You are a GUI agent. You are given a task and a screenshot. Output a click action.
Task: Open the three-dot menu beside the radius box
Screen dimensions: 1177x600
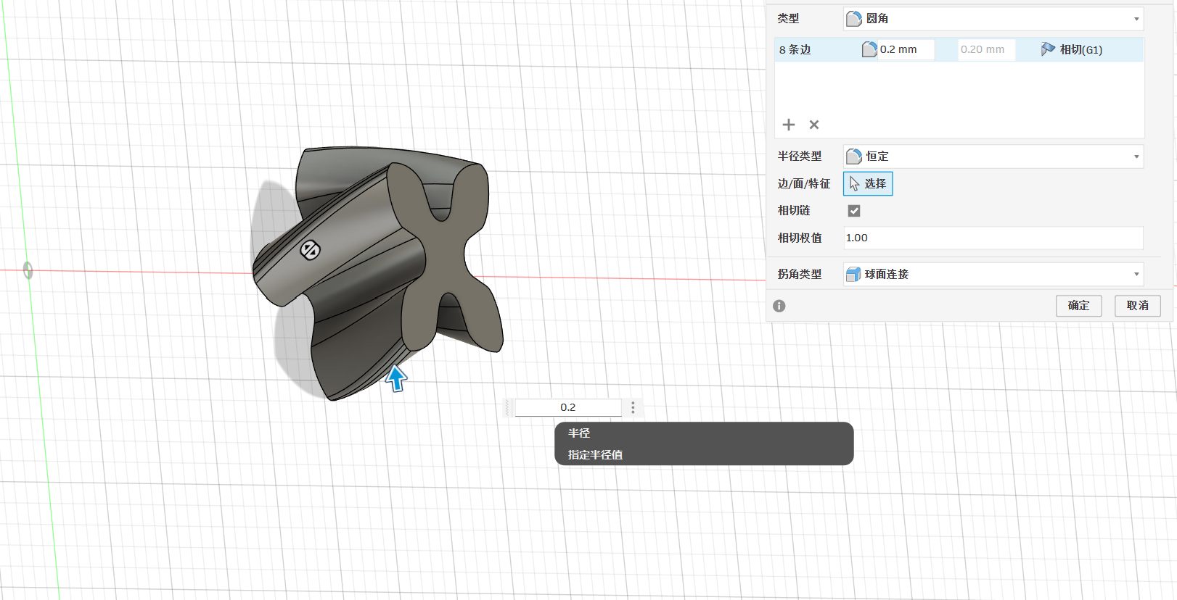pyautogui.click(x=633, y=407)
